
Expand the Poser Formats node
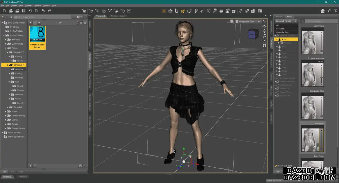[2, 133]
